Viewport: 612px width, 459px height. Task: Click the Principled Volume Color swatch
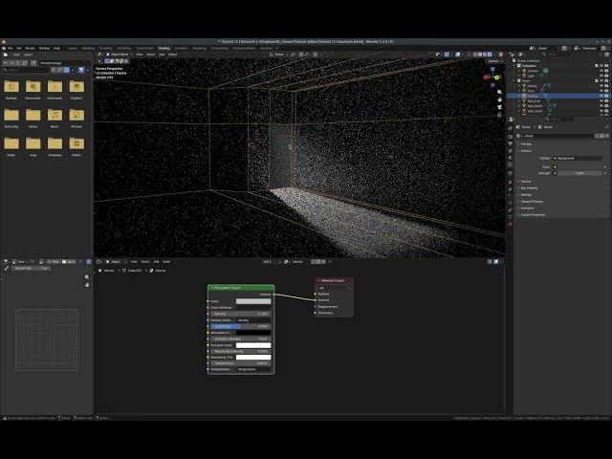click(253, 301)
